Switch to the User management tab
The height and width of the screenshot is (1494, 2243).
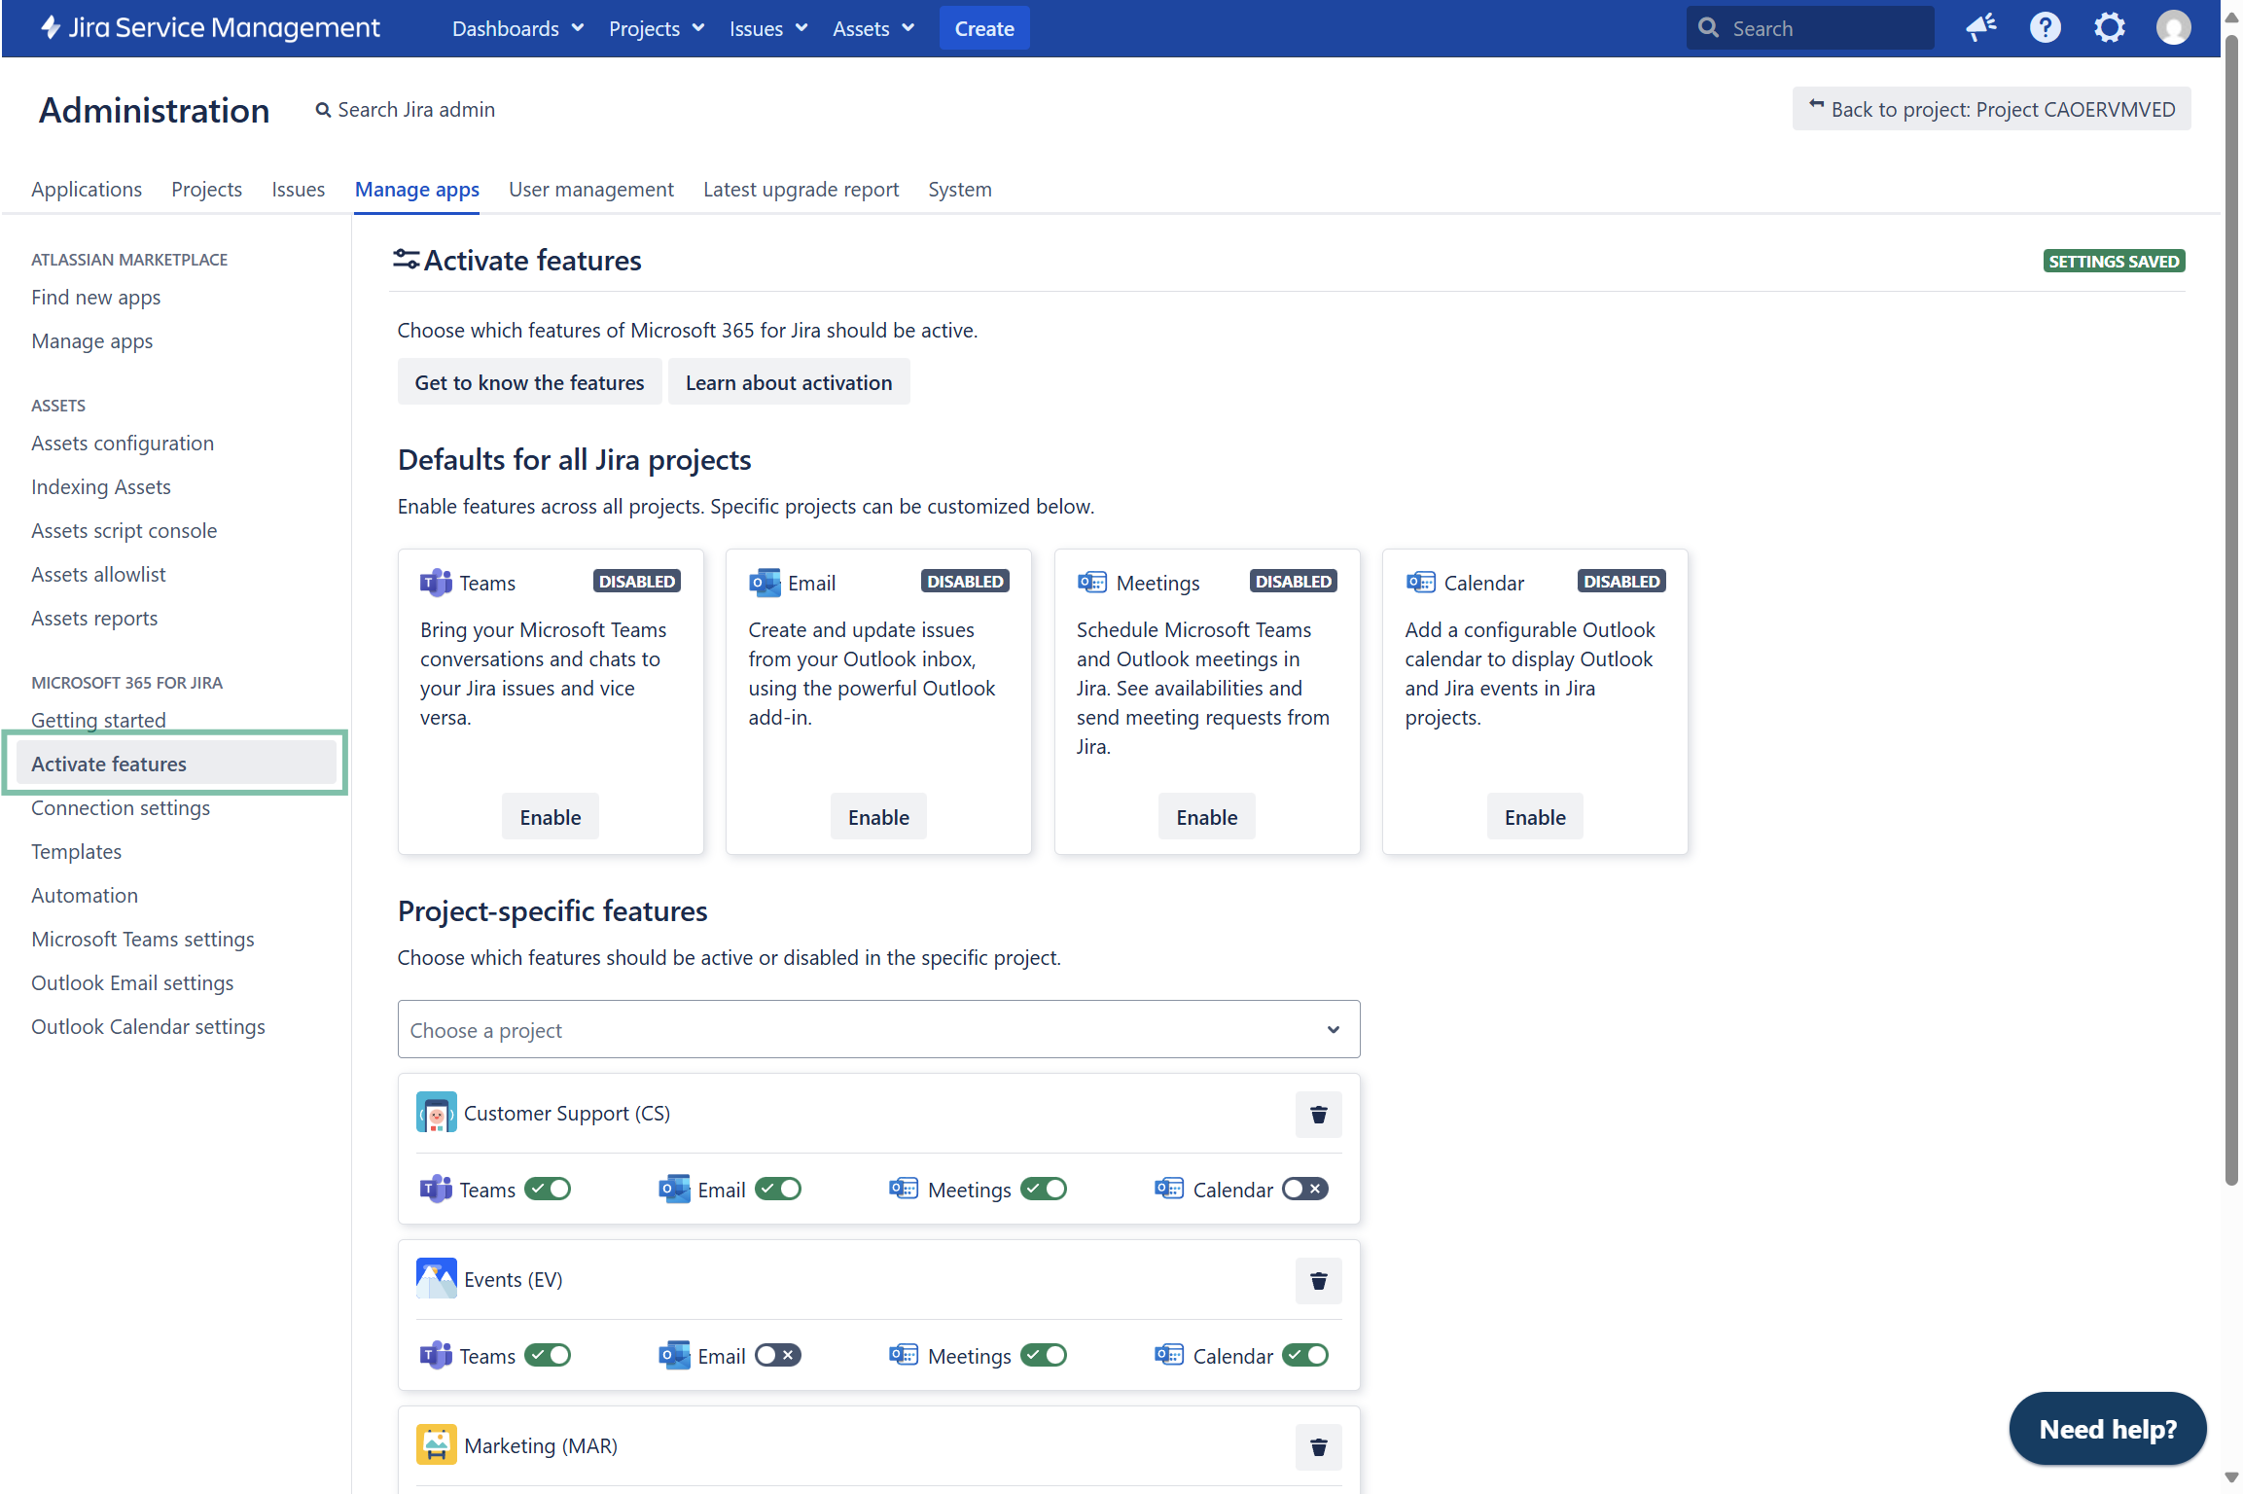point(590,190)
